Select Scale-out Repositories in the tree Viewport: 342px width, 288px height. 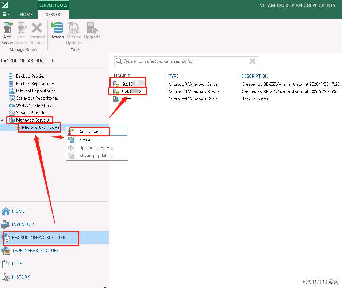point(37,98)
